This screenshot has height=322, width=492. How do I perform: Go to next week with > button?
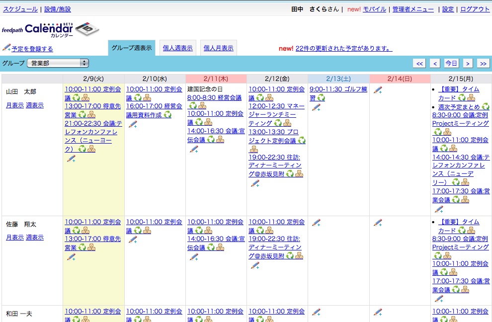[468, 63]
